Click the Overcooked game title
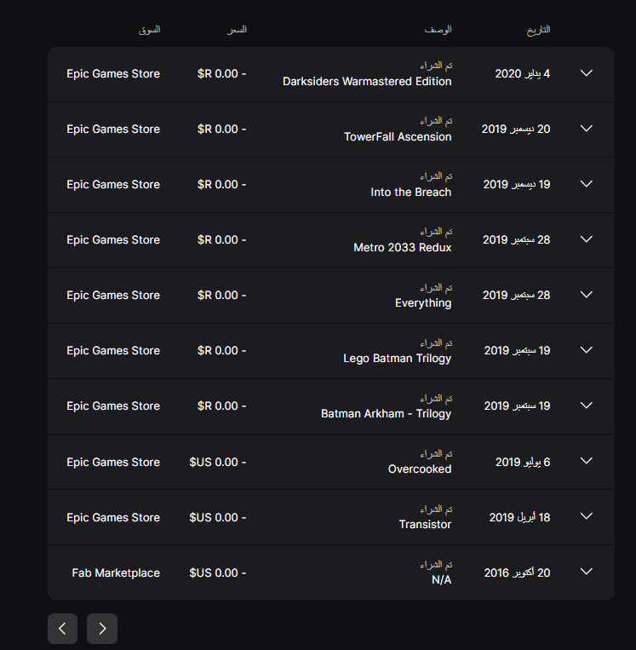The height and width of the screenshot is (650, 636). [419, 469]
